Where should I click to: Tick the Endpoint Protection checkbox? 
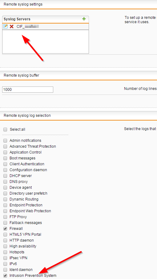[5, 205]
